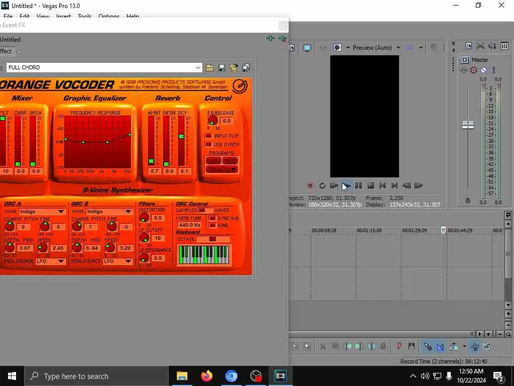514x386 pixels.
Task: Open Mixing Console icon in mixer toolbar
Action: coord(504,46)
